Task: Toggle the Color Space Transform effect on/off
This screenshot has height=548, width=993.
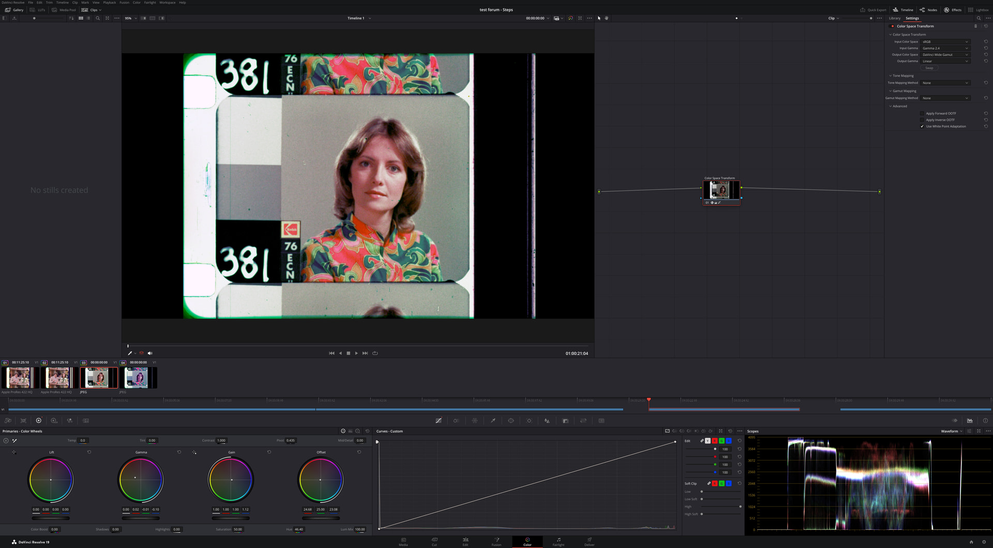Action: [x=892, y=26]
